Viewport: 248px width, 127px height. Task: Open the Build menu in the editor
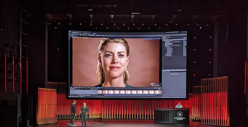pos(83,32)
